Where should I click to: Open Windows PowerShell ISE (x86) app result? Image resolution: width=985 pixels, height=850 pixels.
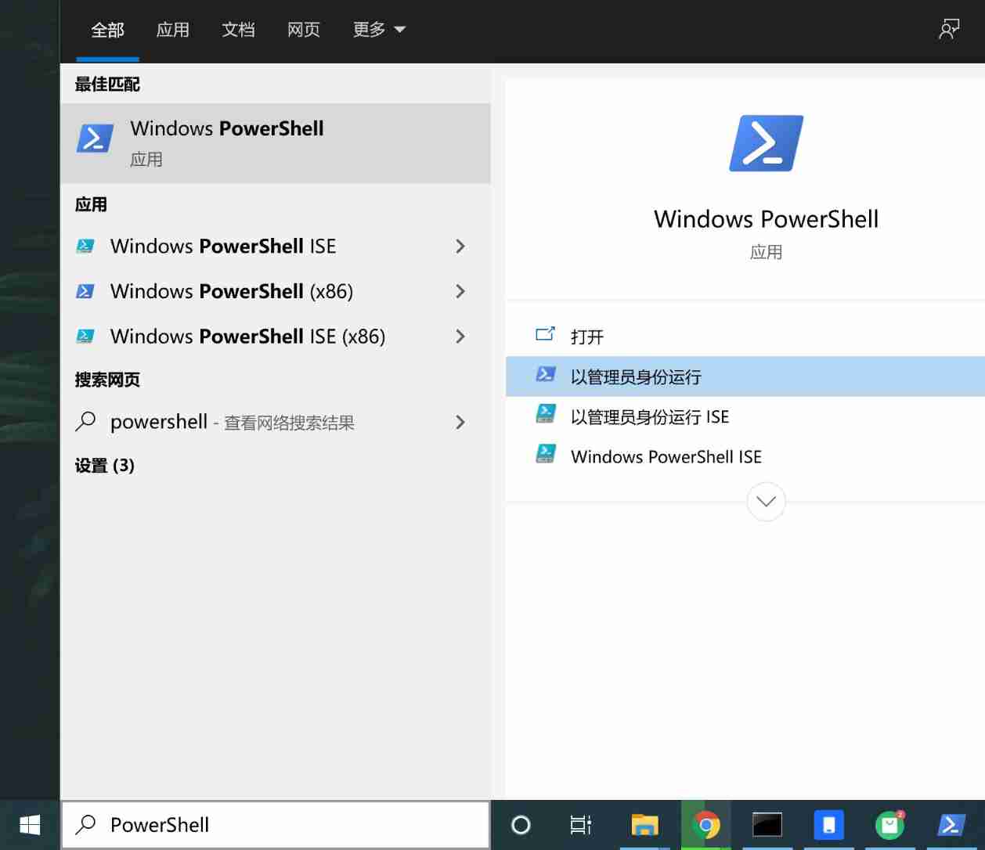276,337
